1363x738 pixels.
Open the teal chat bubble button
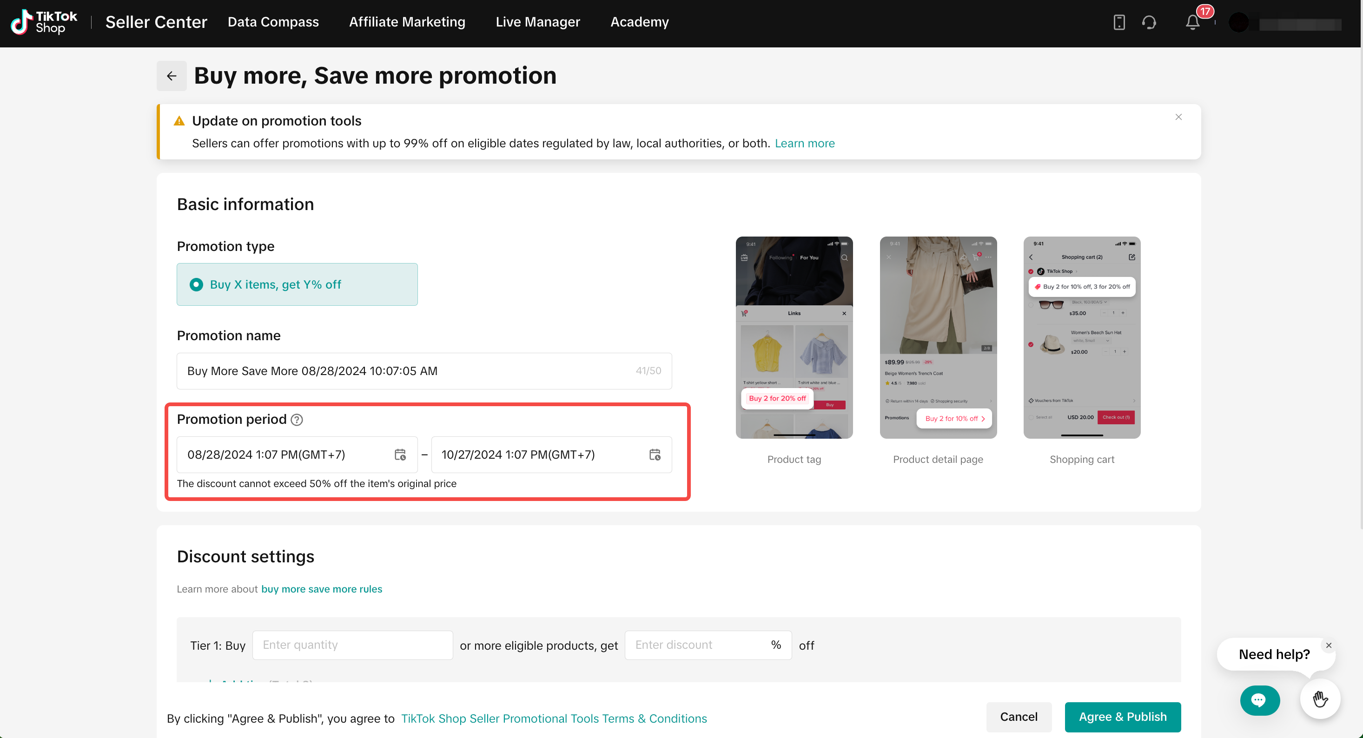tap(1259, 700)
